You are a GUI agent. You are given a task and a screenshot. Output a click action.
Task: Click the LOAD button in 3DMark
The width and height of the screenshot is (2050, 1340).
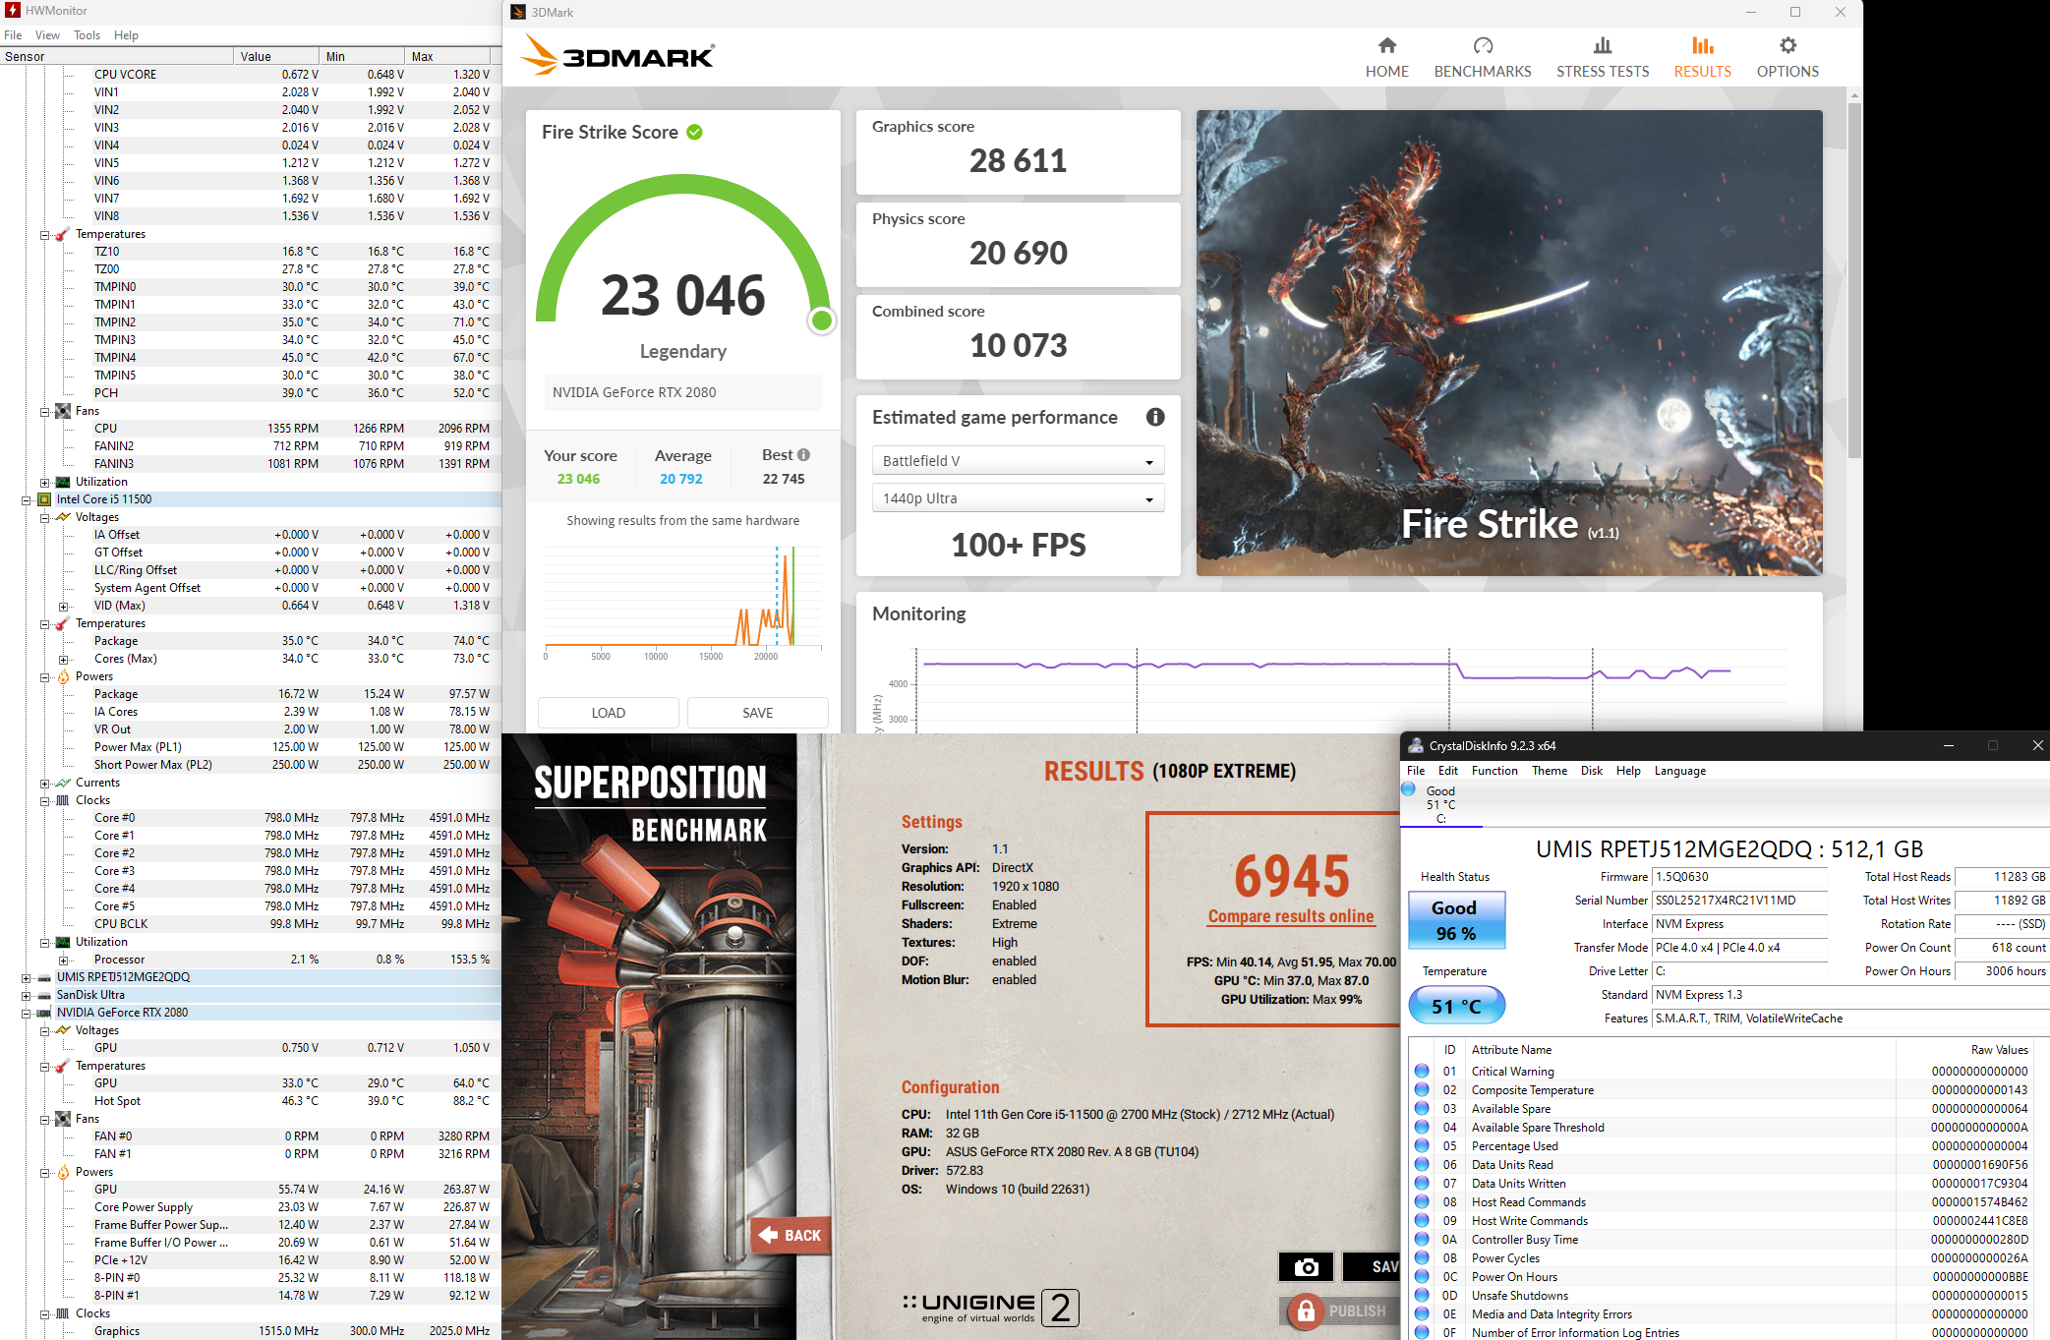coord(609,713)
